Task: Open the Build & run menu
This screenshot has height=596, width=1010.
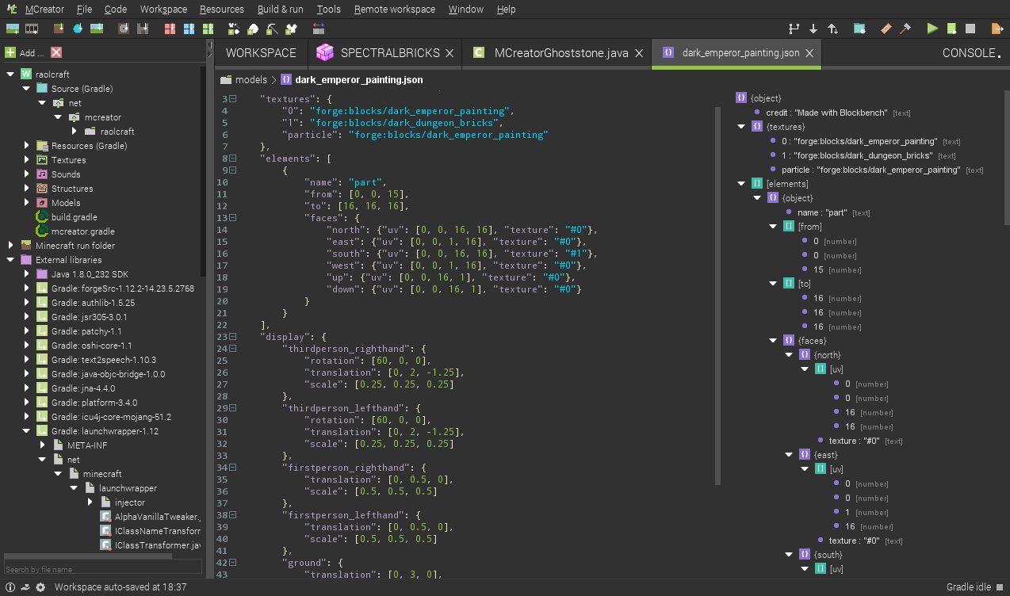Action: click(281, 10)
